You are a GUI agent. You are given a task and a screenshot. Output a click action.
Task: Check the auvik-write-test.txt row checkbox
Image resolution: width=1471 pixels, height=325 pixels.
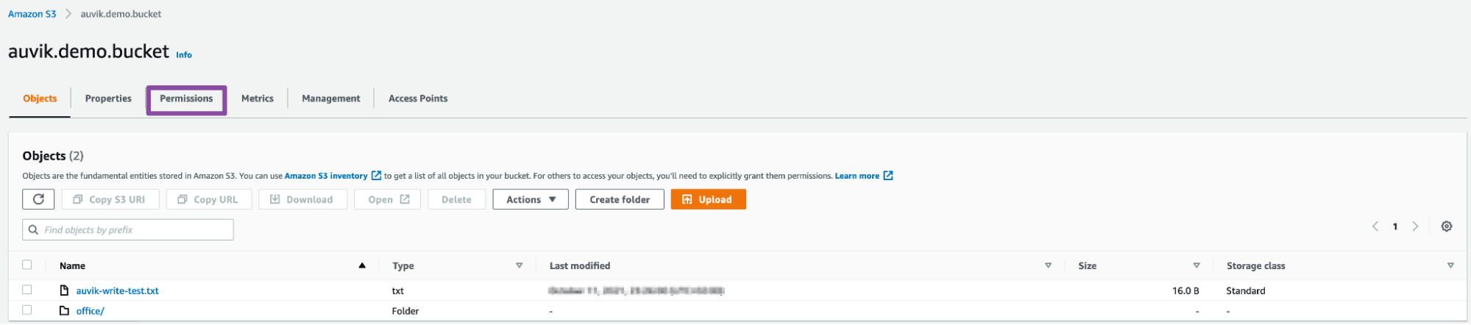27,290
